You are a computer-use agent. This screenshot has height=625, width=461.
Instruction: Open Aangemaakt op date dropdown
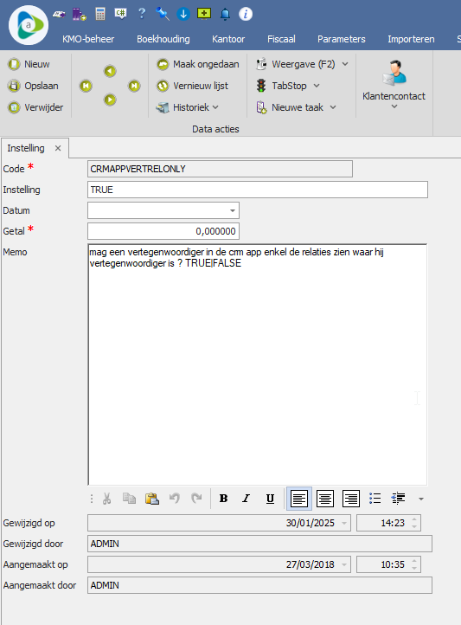(344, 564)
